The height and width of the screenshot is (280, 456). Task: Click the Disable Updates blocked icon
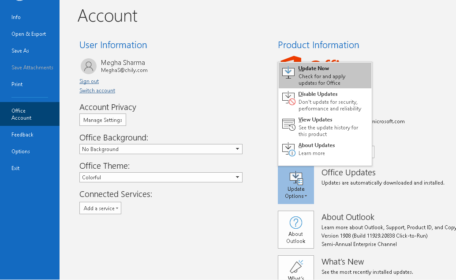pyautogui.click(x=289, y=98)
